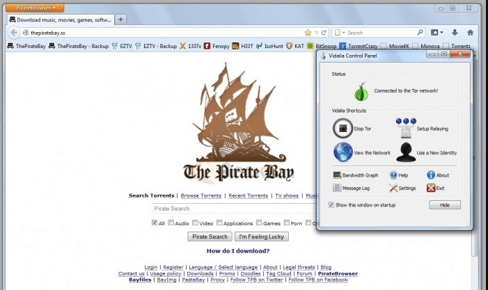This screenshot has width=488, height=290.
Task: Click How do I download? link
Action: (x=238, y=251)
